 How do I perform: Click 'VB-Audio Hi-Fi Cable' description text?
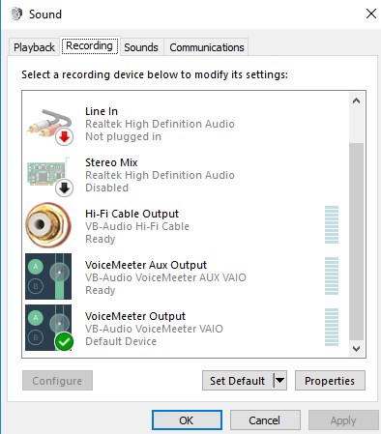(137, 226)
